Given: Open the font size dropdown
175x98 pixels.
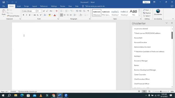Looking at the screenshot, I should click(41, 11).
